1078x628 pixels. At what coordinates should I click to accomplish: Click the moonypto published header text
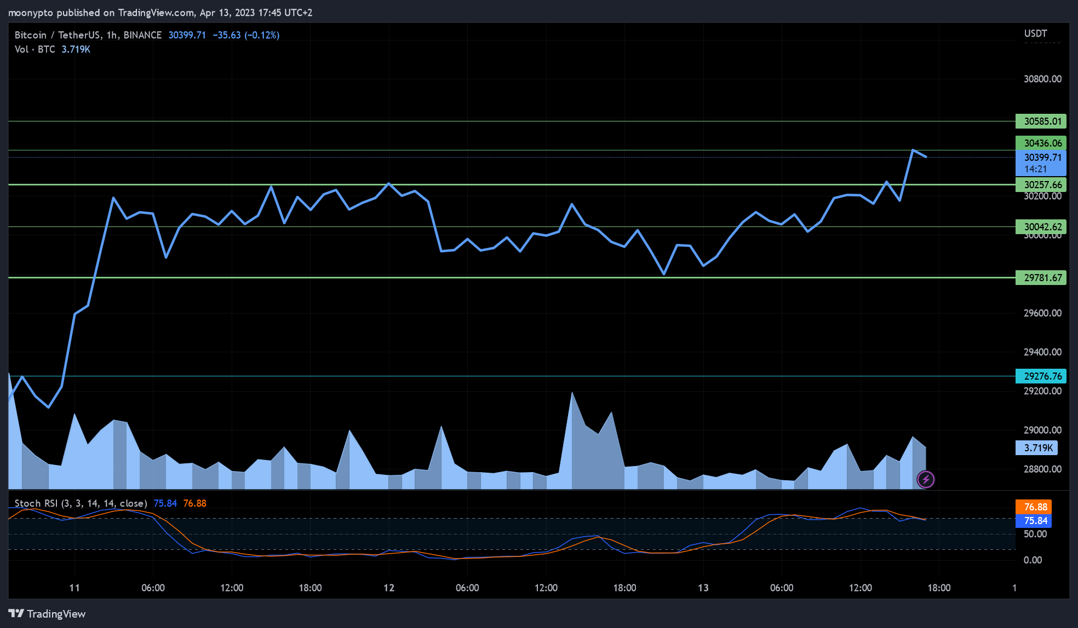(x=160, y=13)
